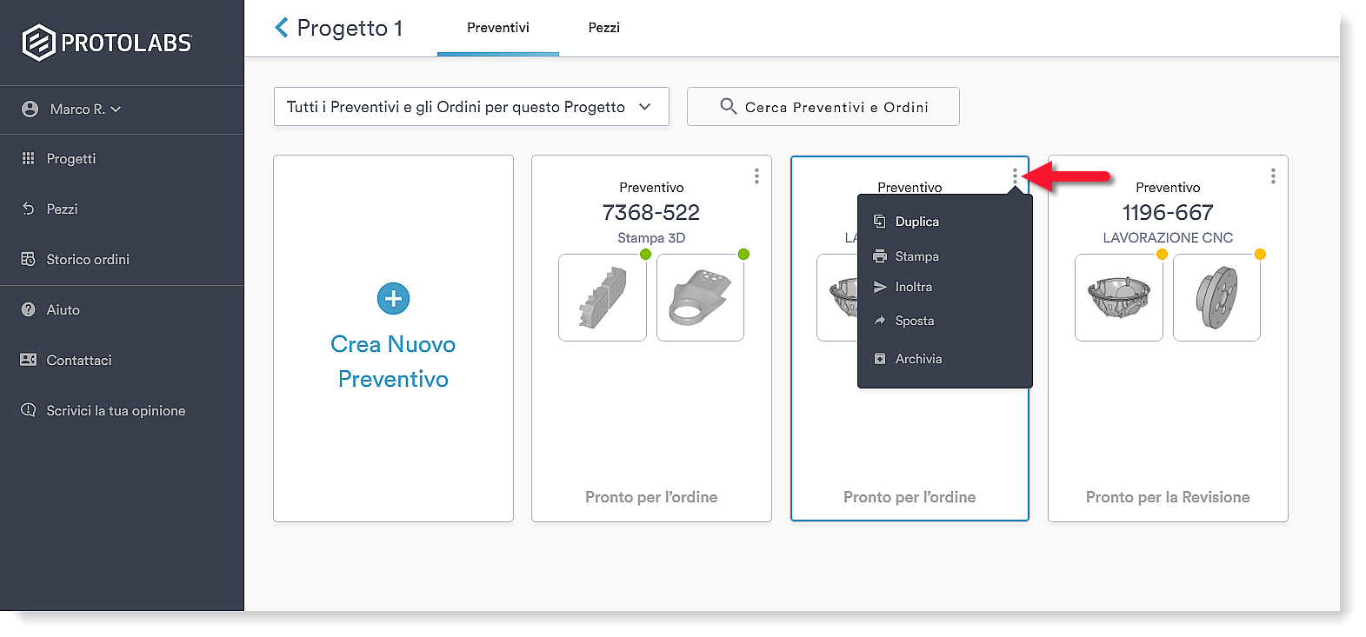Click the Storico ordini icon
Screen dimensions: 1366x637
(28, 259)
